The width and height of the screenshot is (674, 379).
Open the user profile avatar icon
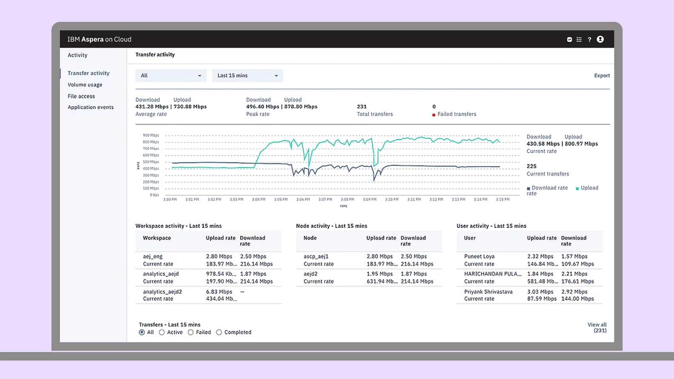600,39
